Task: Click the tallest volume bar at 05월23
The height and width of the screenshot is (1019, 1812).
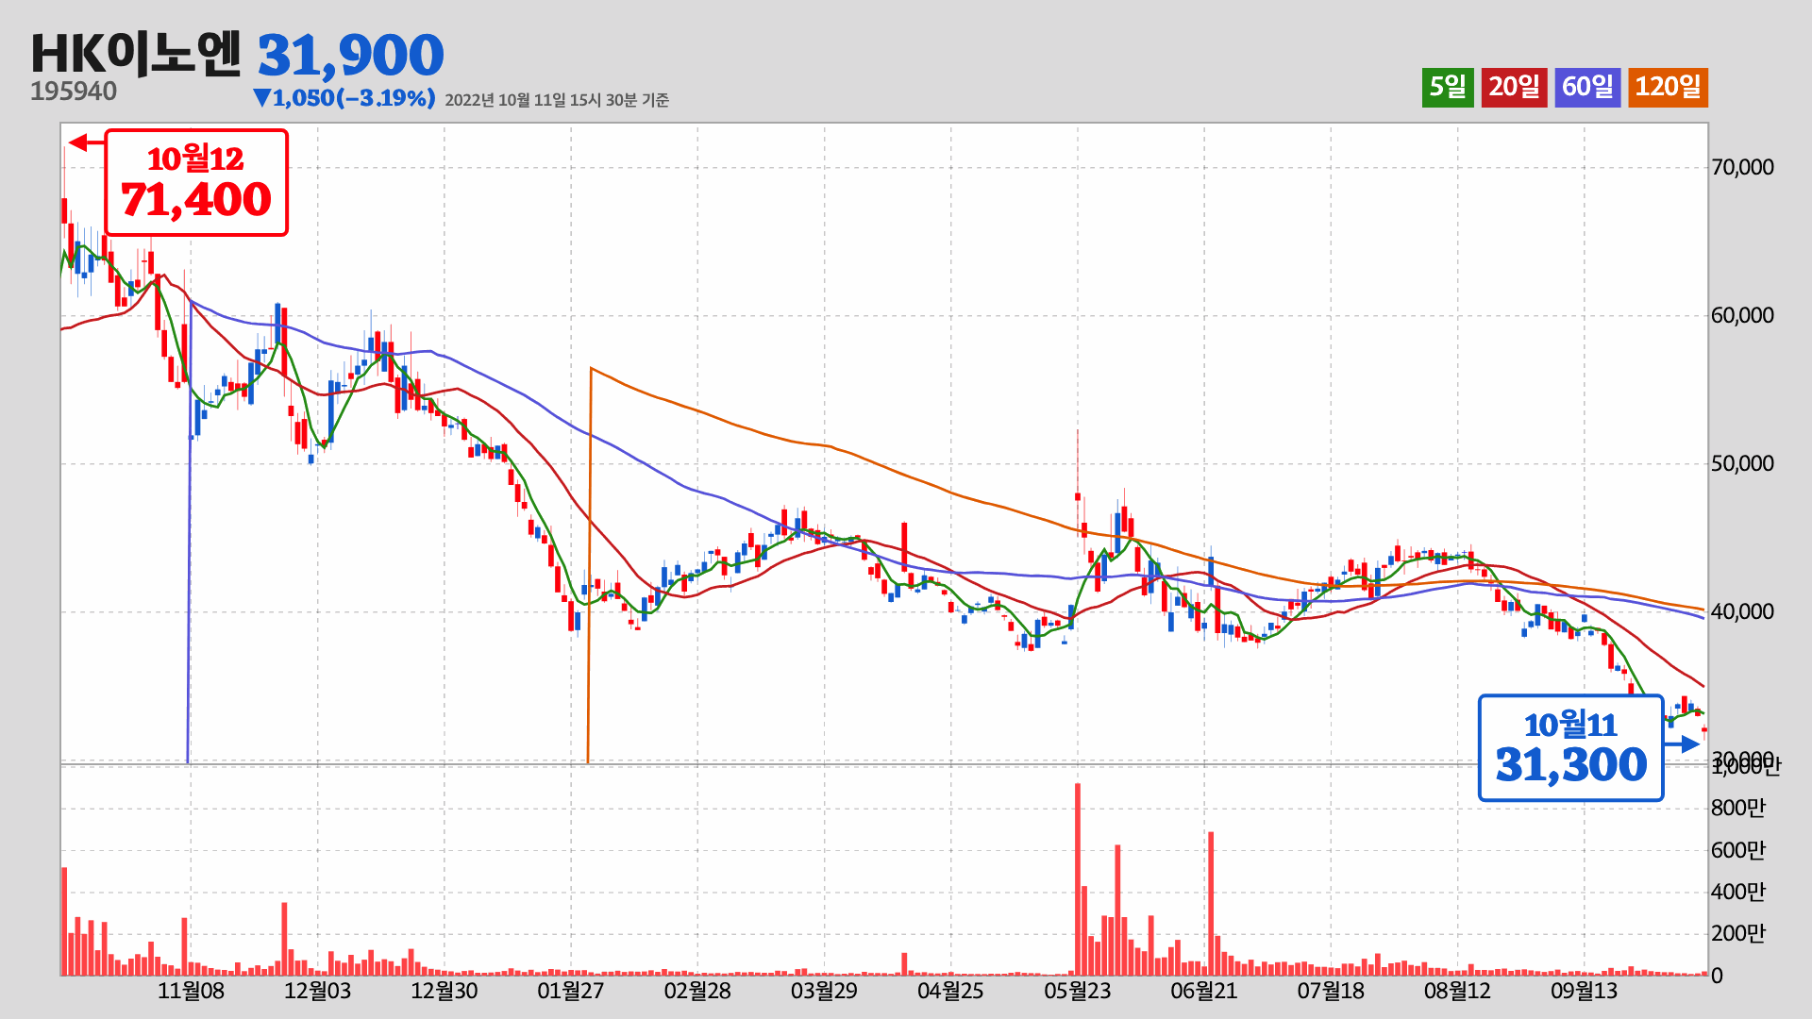Action: pyautogui.click(x=1078, y=879)
